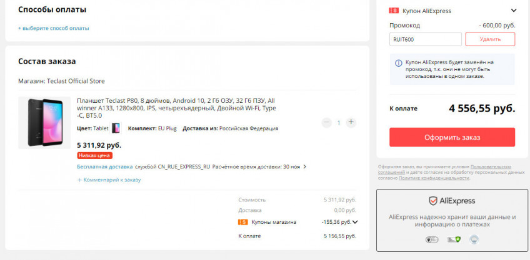Click the info icon in coupon notice
The height and width of the screenshot is (260, 530).
click(398, 63)
